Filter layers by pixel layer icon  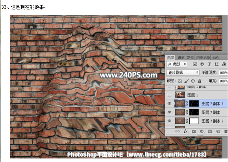(195, 64)
